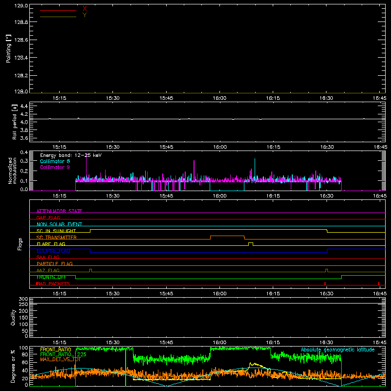
Task: Click the FRONTS_OFF flag label
Action: (x=51, y=277)
